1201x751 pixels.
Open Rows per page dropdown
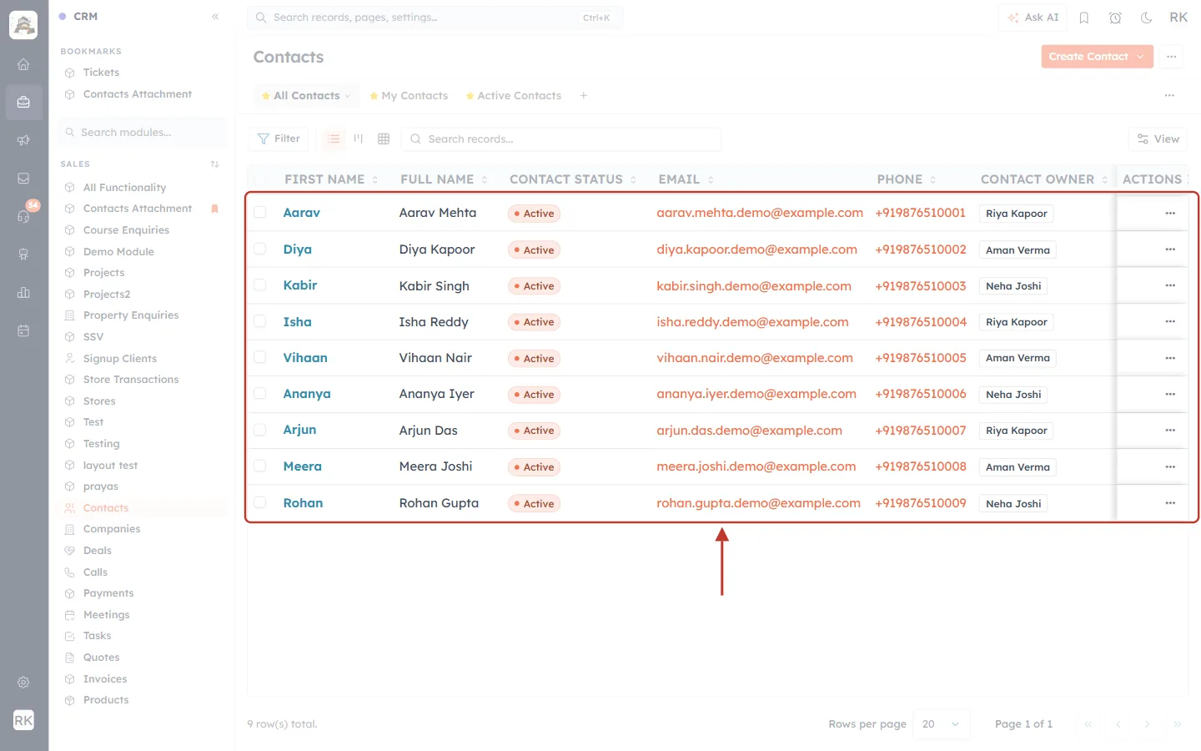point(942,724)
